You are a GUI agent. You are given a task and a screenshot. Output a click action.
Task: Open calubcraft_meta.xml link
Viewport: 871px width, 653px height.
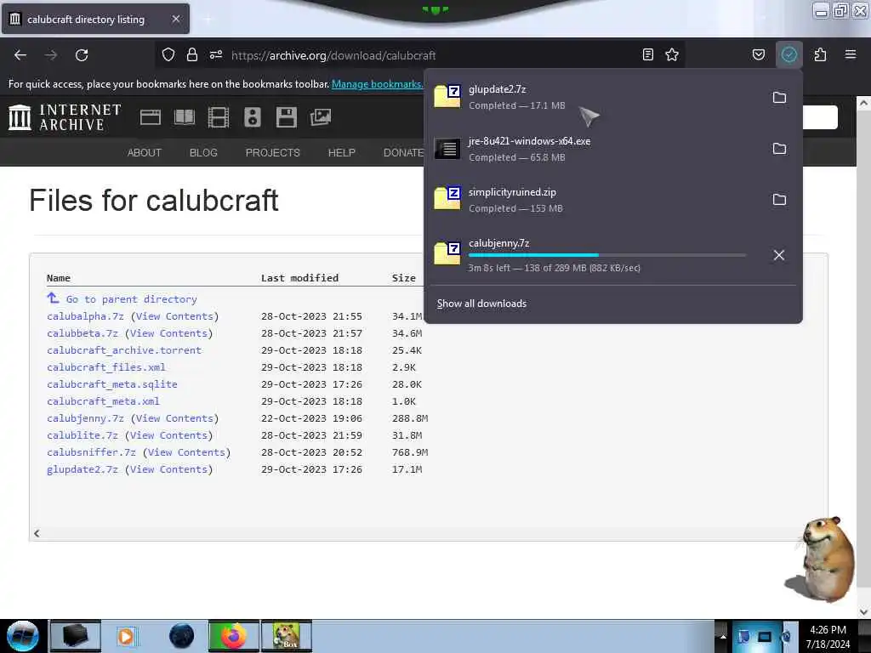(103, 401)
